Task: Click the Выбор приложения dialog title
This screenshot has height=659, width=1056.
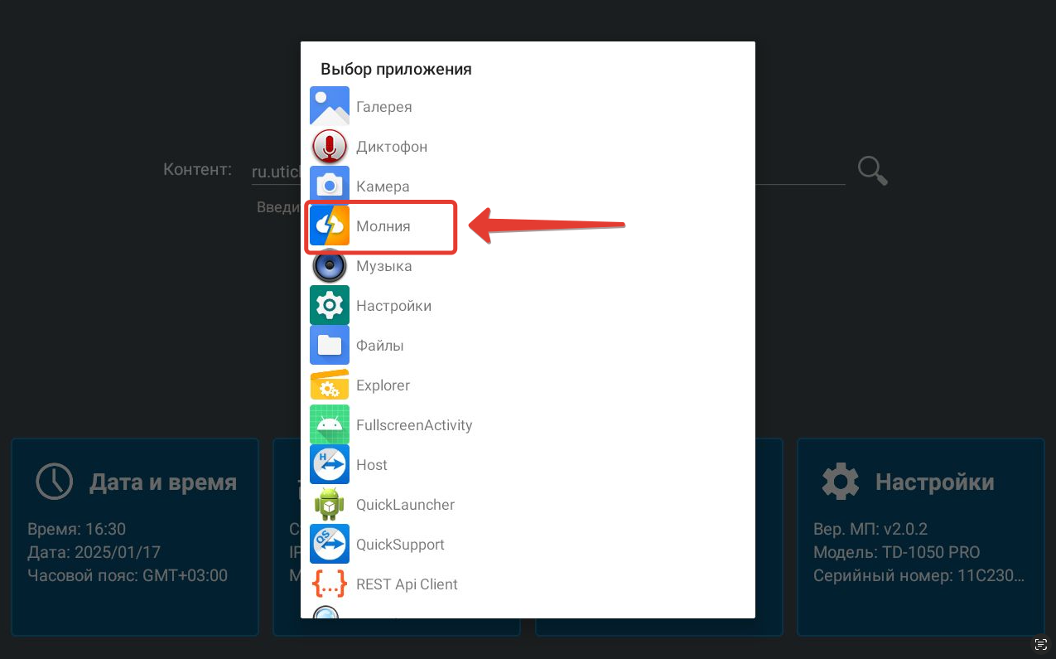Action: [396, 69]
